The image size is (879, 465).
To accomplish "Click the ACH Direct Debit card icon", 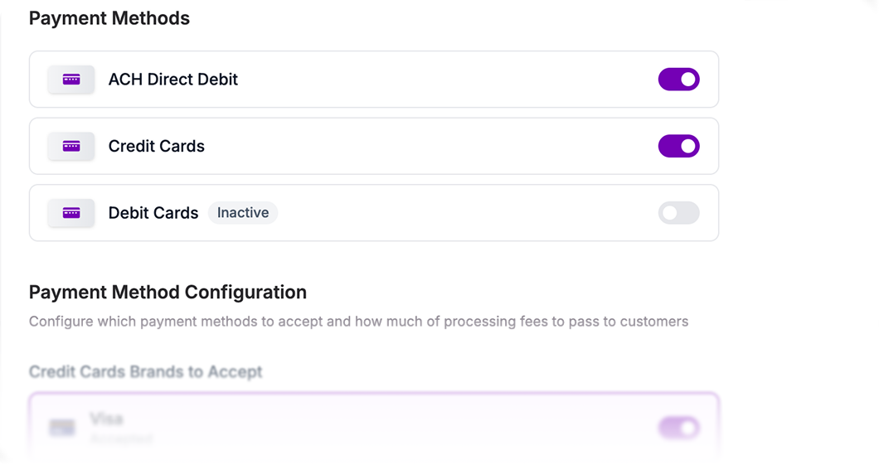I will point(71,80).
